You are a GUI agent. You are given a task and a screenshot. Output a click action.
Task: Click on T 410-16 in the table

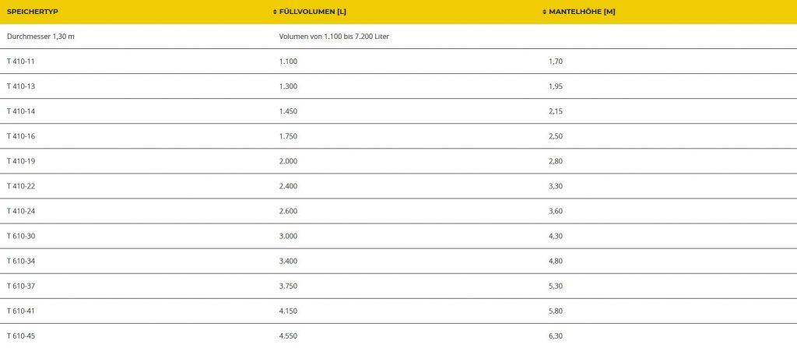[21, 136]
